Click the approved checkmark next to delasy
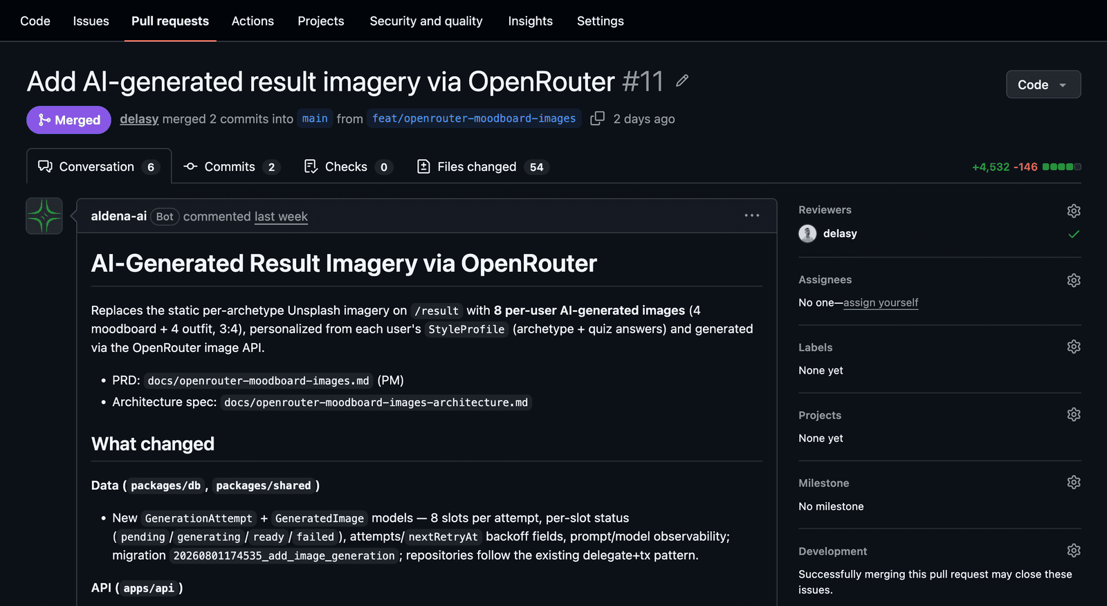The image size is (1107, 606). 1074,234
